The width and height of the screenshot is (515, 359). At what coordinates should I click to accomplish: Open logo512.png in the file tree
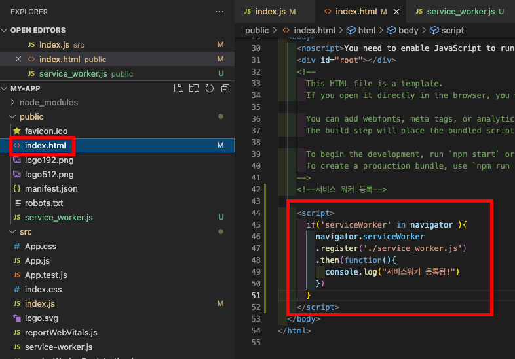(117, 175)
